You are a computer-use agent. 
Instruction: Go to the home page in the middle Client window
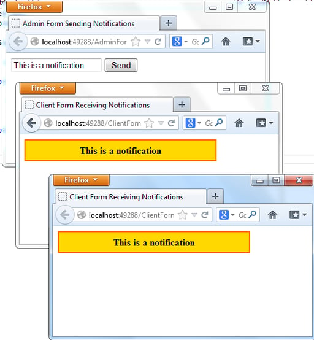click(239, 123)
